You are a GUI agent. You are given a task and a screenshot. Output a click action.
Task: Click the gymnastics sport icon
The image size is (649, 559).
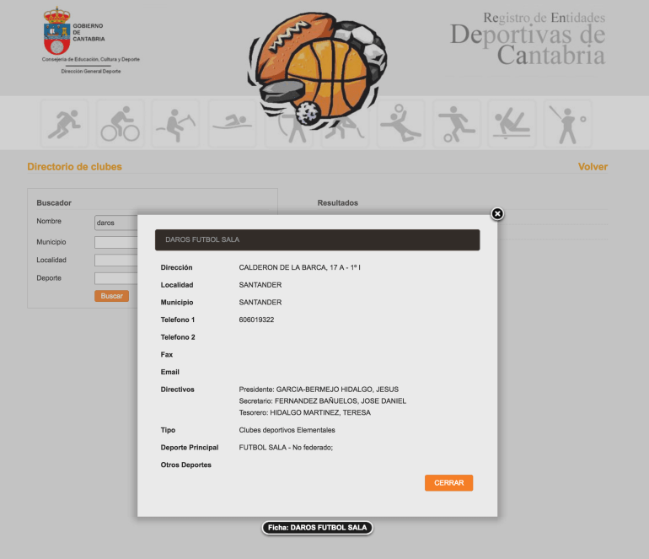[x=512, y=124]
